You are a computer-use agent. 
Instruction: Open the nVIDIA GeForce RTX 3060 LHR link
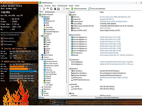click(109, 53)
